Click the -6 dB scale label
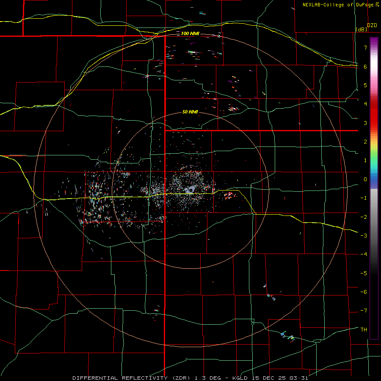381x381 pixels. [364, 292]
